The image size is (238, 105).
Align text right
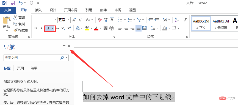(x=132, y=28)
